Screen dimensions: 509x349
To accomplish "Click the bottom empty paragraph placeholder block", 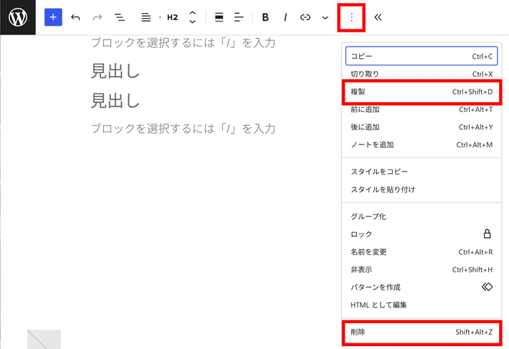I will (183, 129).
